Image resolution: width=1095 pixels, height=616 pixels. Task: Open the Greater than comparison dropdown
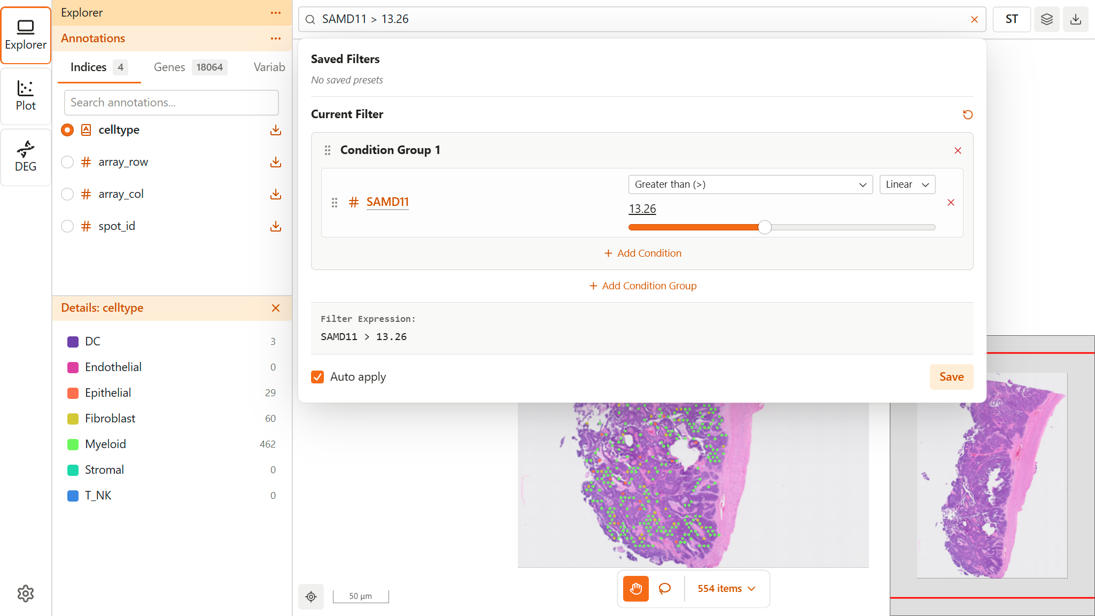(x=750, y=184)
